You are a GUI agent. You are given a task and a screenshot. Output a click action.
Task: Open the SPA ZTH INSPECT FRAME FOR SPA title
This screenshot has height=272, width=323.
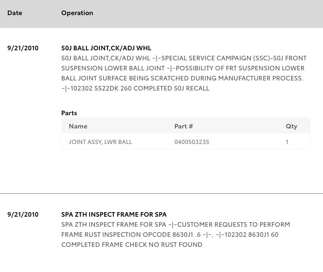[x=114, y=214]
